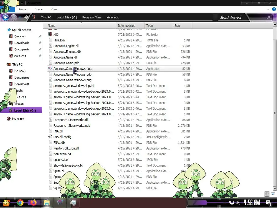Open network icon in system tray

(x=231, y=203)
